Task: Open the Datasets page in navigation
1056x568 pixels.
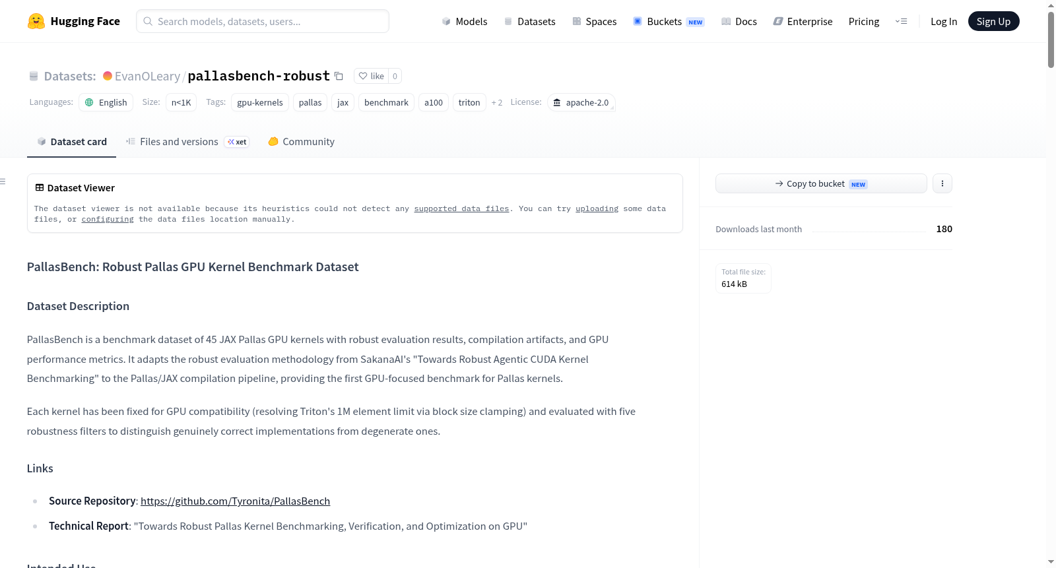Action: [x=529, y=21]
